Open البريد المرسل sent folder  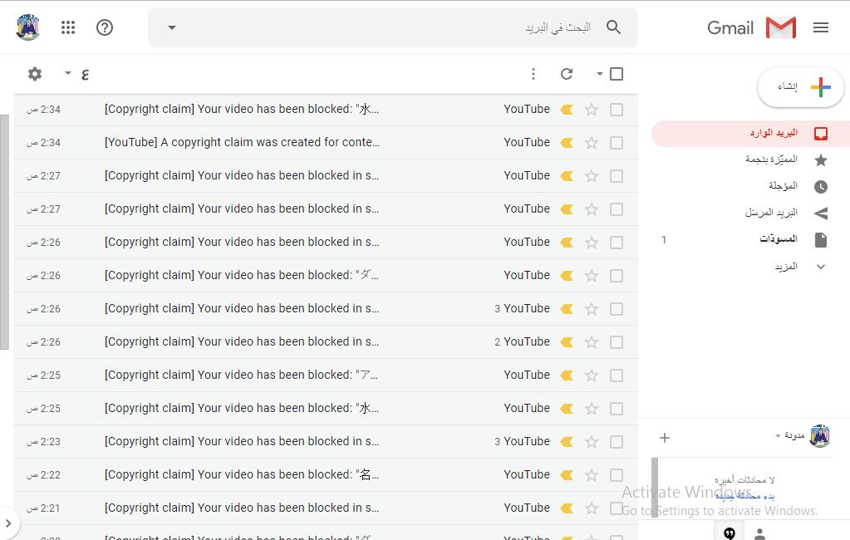point(771,213)
